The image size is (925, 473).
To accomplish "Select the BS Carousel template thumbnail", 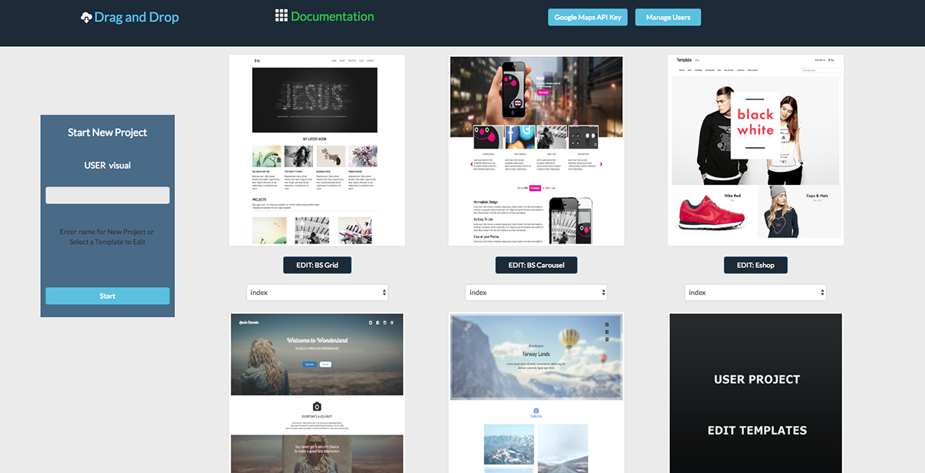I will click(536, 150).
